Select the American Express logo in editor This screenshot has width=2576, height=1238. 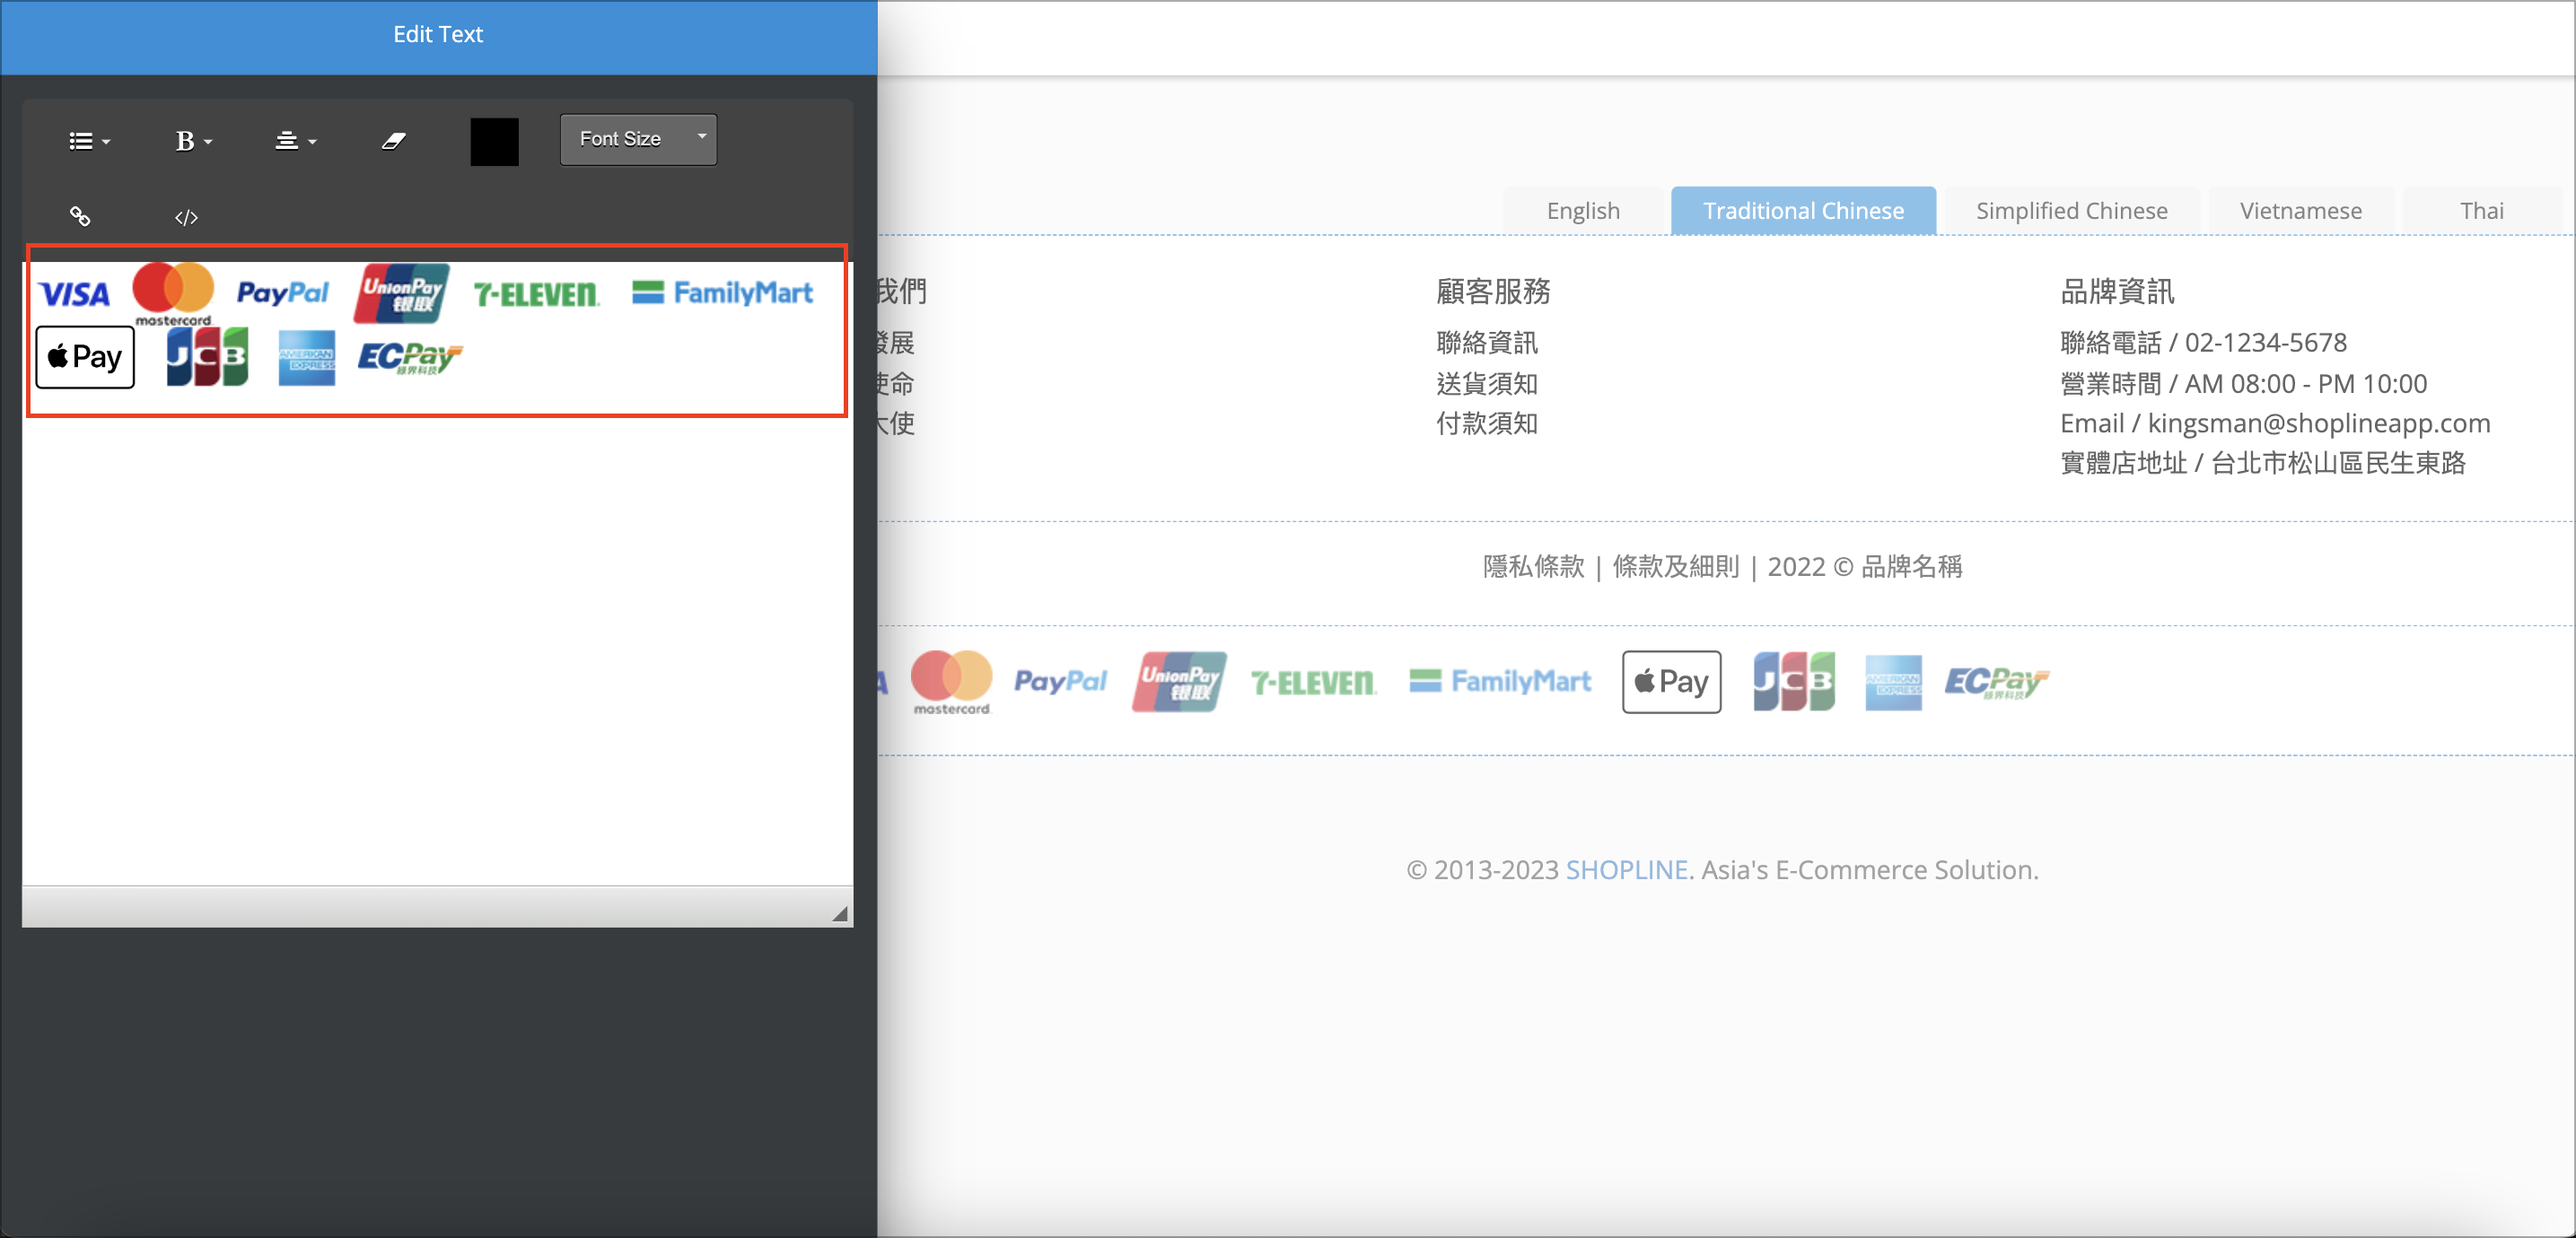(306, 358)
